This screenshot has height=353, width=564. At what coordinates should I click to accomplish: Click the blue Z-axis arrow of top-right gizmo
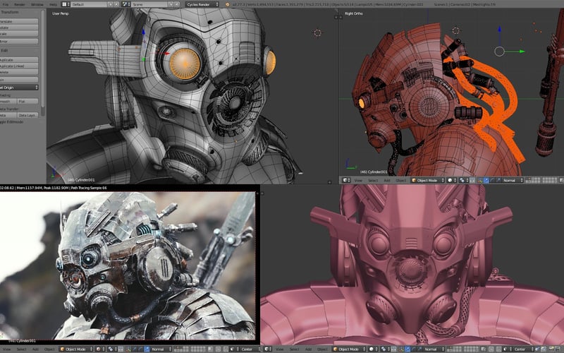point(499,30)
